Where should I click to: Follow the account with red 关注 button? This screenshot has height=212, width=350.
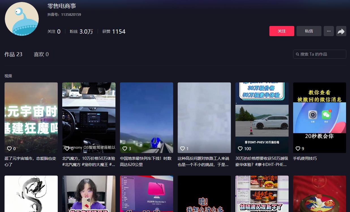click(x=282, y=31)
